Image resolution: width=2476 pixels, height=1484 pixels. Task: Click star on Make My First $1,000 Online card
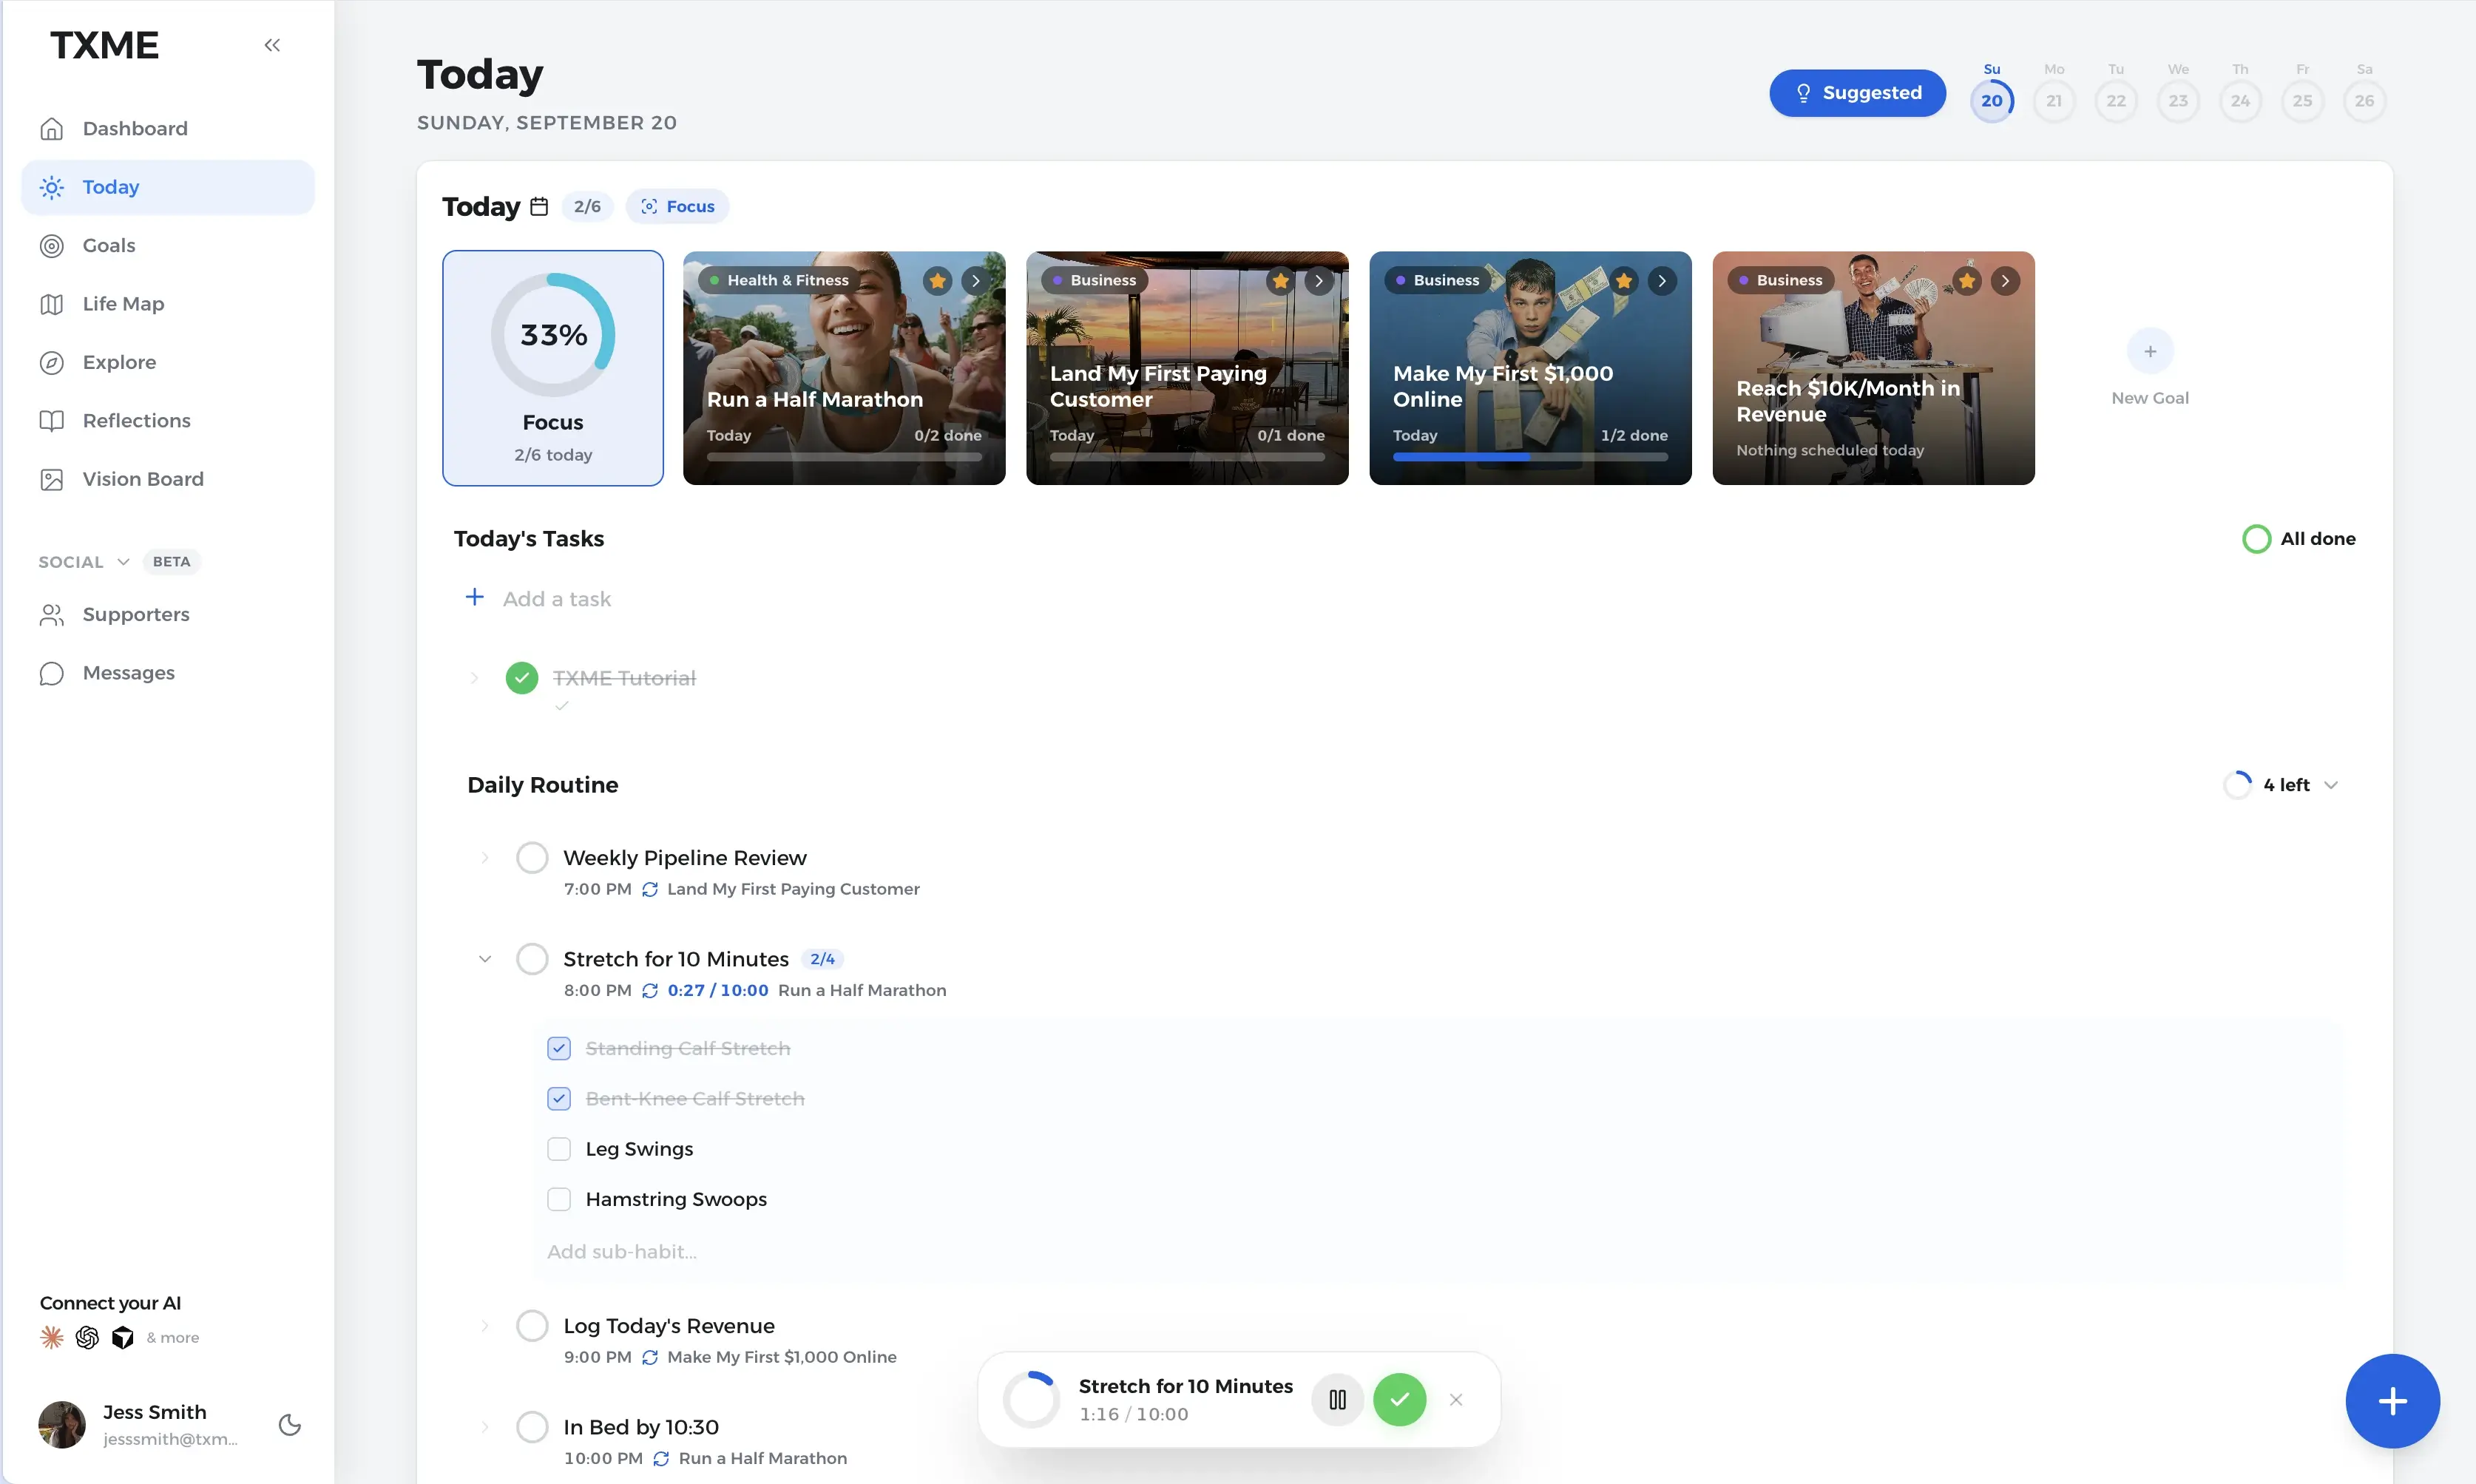tap(1624, 281)
